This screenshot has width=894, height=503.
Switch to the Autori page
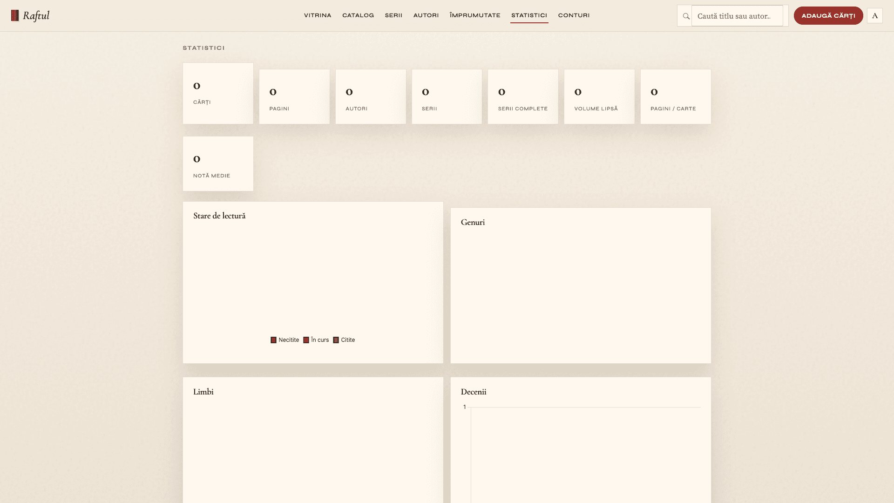click(426, 15)
